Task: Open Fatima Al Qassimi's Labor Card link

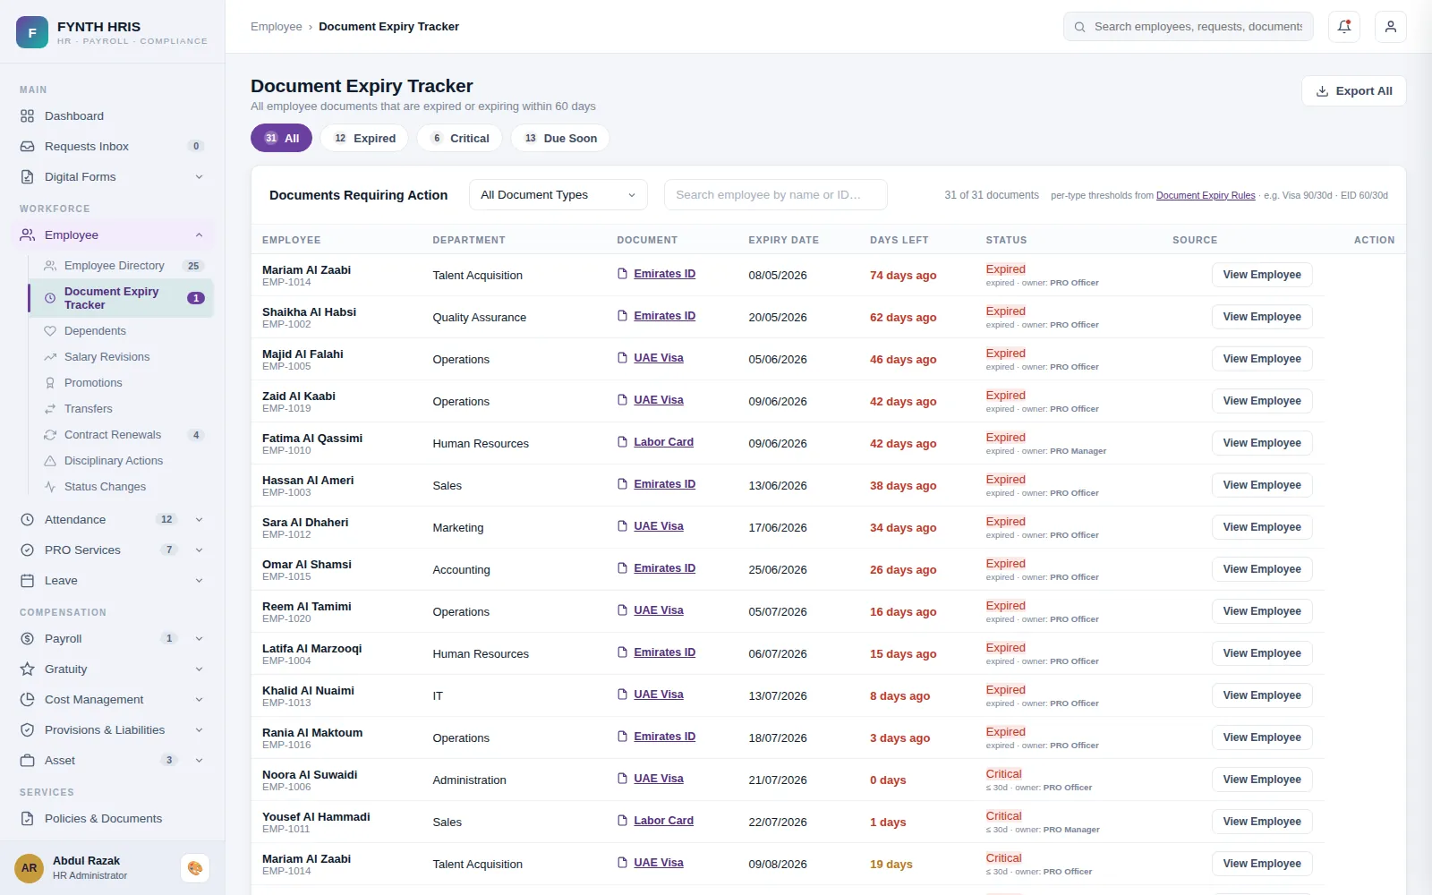Action: pyautogui.click(x=663, y=442)
